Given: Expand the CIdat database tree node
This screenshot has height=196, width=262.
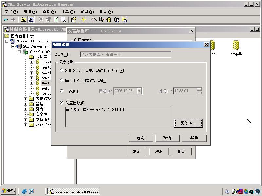Looking at the screenshot, I should tap(31, 62).
